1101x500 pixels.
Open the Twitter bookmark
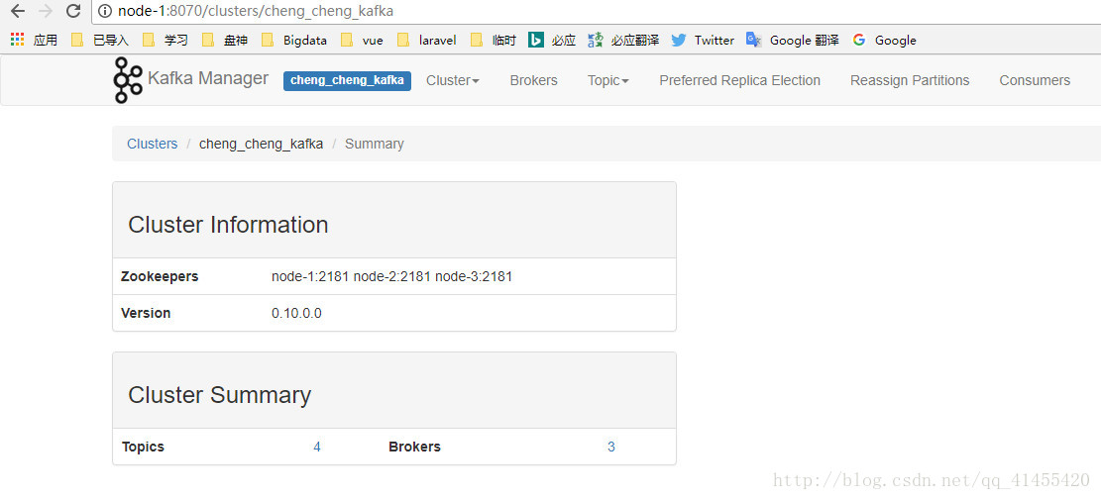point(703,40)
